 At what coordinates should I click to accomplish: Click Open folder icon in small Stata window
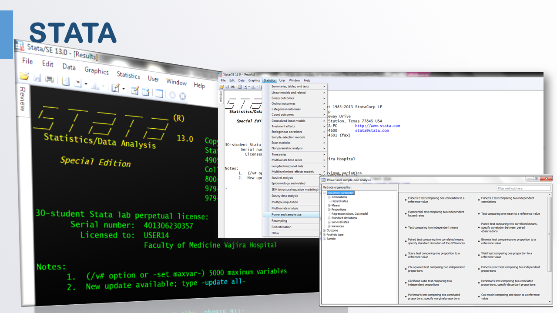pyautogui.click(x=222, y=87)
